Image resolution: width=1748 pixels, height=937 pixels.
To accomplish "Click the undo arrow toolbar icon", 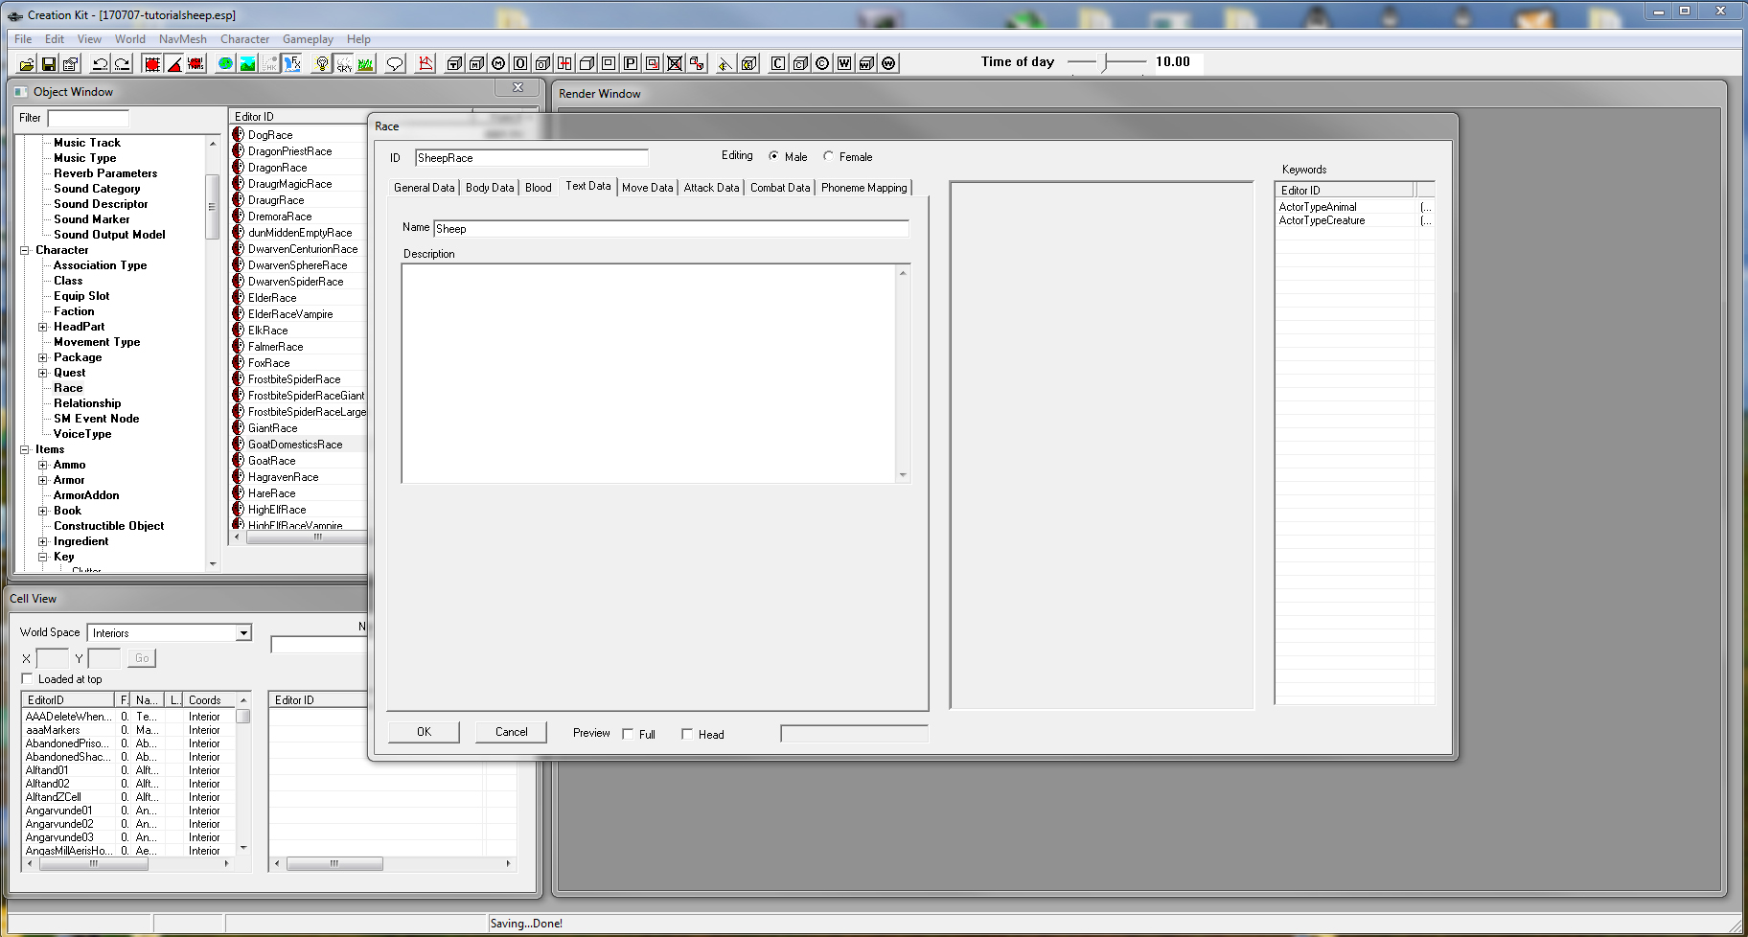I will coord(100,64).
